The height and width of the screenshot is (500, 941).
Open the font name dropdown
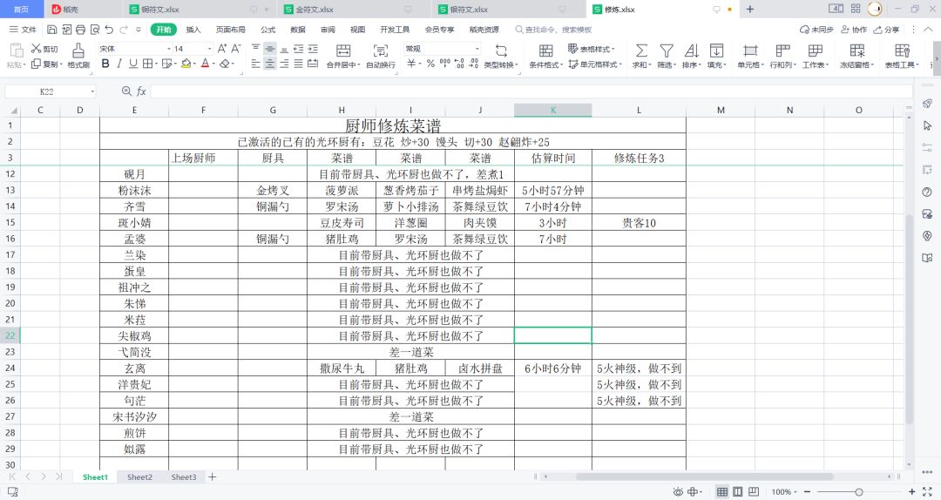point(136,49)
